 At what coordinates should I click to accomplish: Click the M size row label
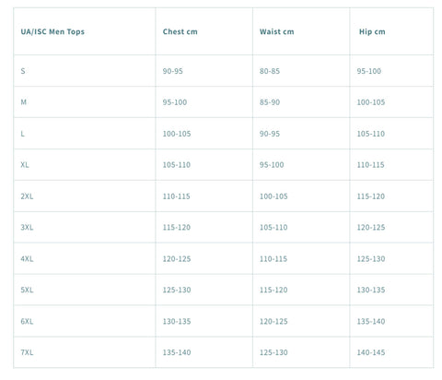pyautogui.click(x=23, y=102)
